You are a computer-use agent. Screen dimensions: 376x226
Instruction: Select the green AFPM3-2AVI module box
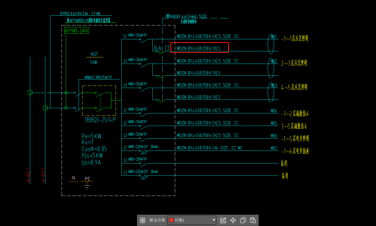pyautogui.click(x=77, y=31)
